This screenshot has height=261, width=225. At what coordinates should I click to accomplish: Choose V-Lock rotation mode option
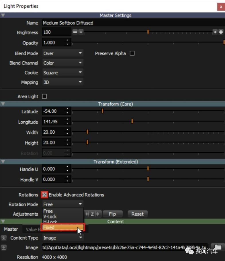point(50,217)
